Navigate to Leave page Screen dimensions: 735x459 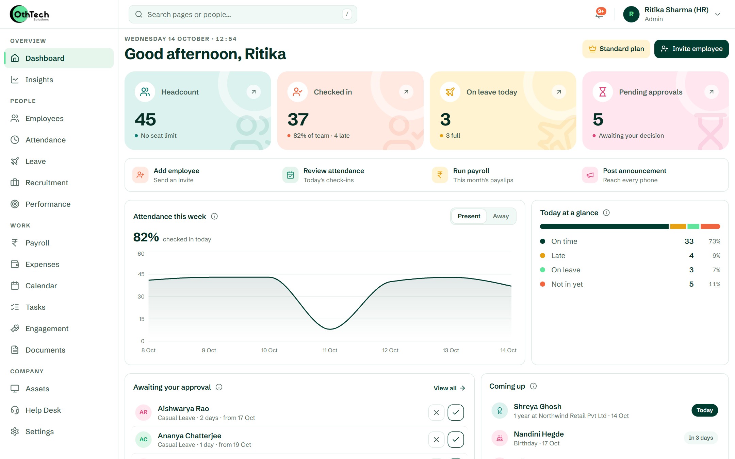coord(59,161)
